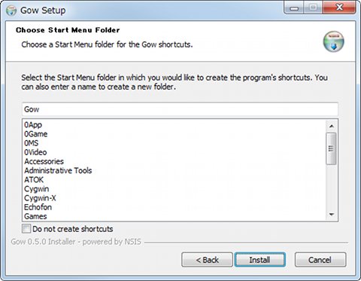Cancel the Gow setup
Image resolution: width=361 pixels, height=281 pixels.
(x=320, y=260)
